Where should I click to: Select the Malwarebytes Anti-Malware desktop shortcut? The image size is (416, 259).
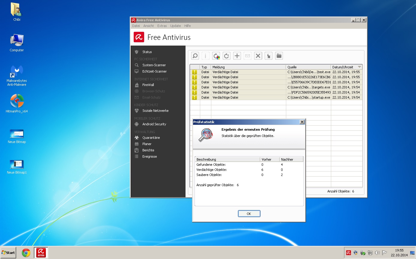[x=17, y=76]
